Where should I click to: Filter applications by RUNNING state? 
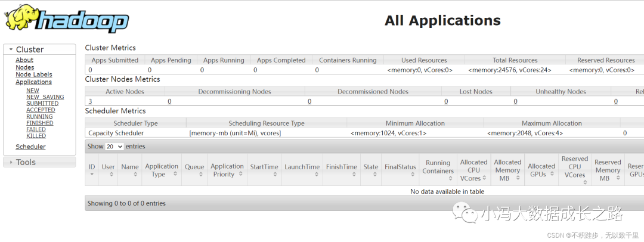[39, 117]
